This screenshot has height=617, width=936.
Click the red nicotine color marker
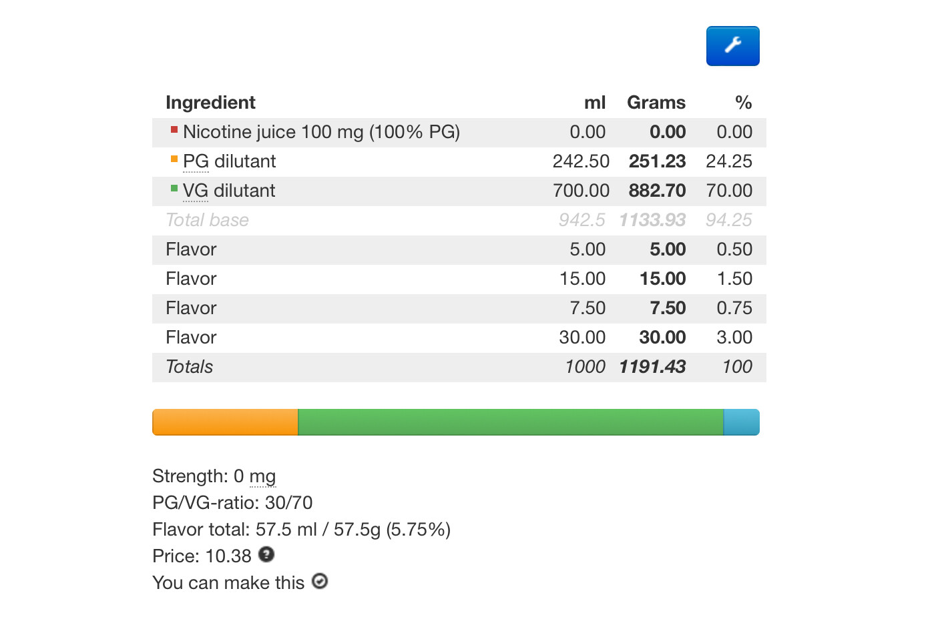point(174,129)
